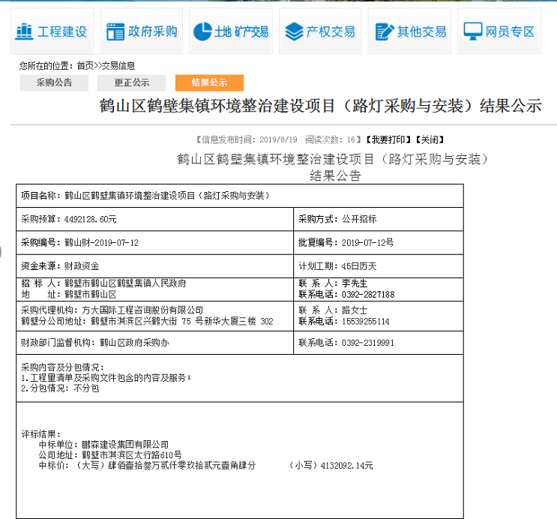
Task: Select phone 15539255114 text
Action: (x=344, y=321)
